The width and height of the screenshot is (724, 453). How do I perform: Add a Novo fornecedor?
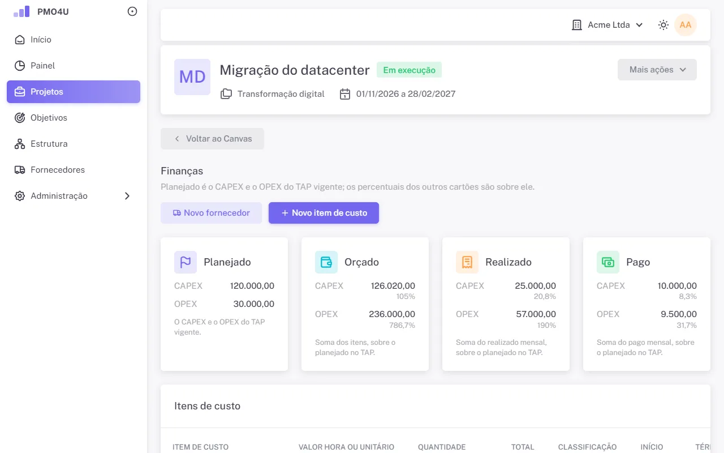[211, 213]
